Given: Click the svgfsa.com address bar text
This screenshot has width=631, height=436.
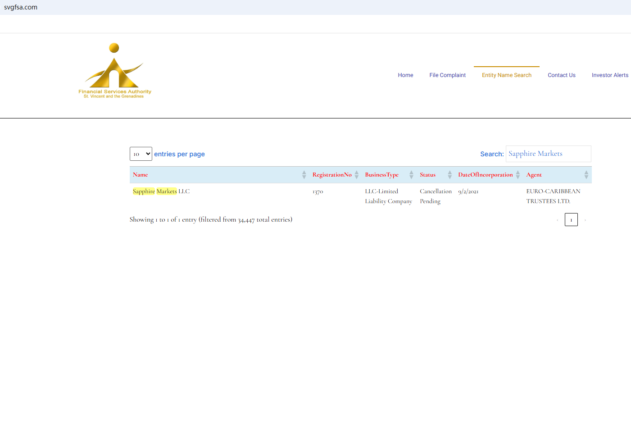Looking at the screenshot, I should (x=21, y=7).
